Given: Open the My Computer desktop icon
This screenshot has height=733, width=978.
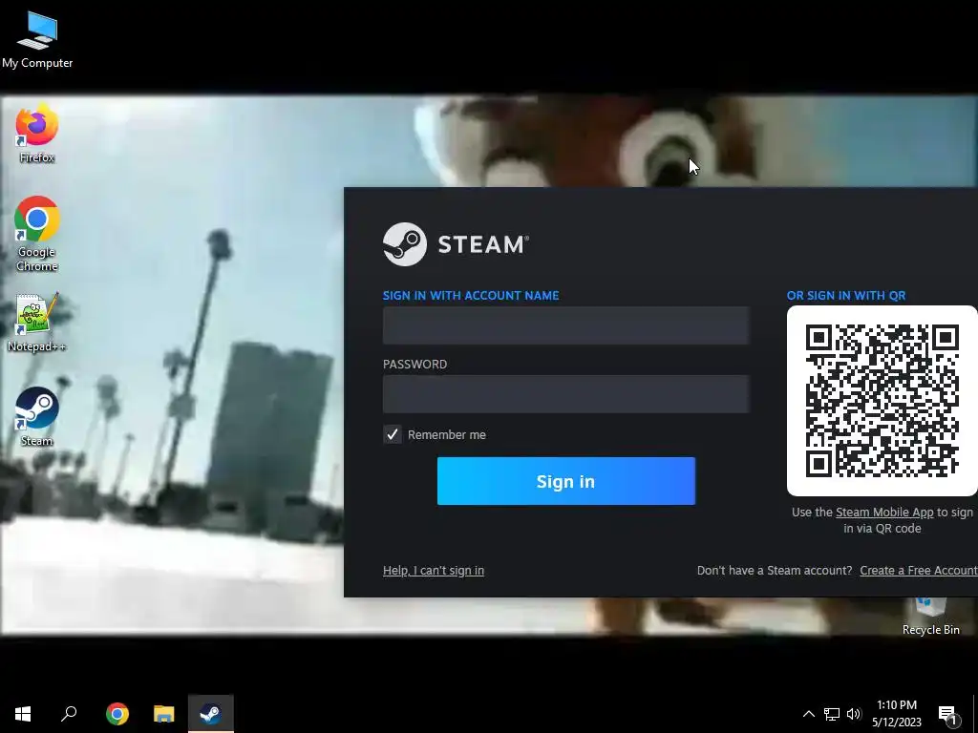Looking at the screenshot, I should point(37,39).
